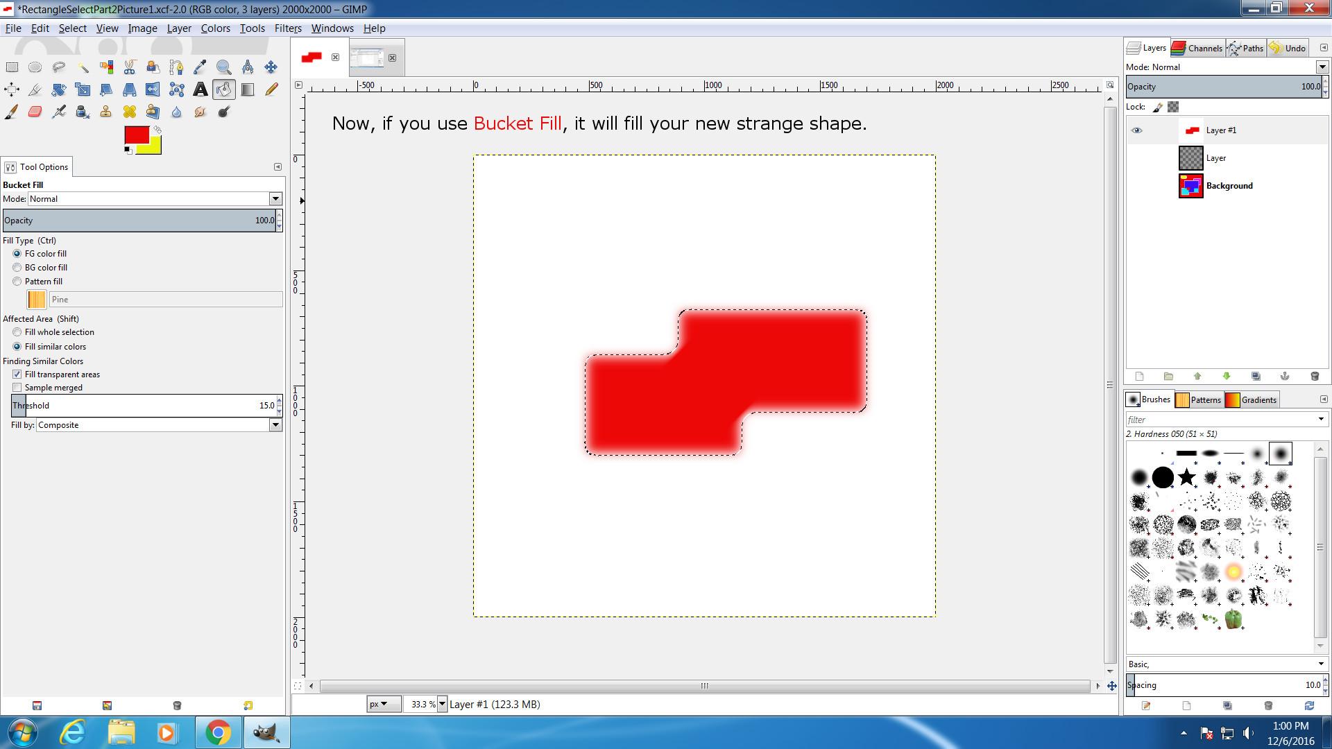Open the zoom percentage dropdown

click(x=442, y=704)
